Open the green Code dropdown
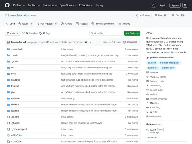This screenshot has height=144, width=192. click(x=132, y=33)
